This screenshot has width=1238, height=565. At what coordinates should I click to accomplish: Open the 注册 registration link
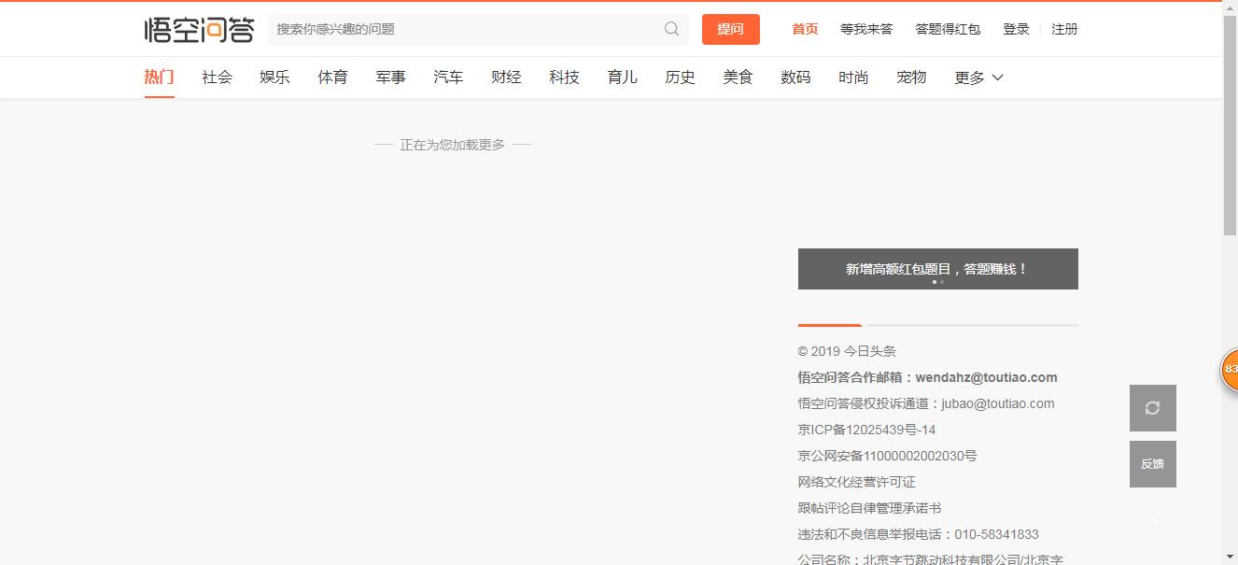pos(1064,29)
